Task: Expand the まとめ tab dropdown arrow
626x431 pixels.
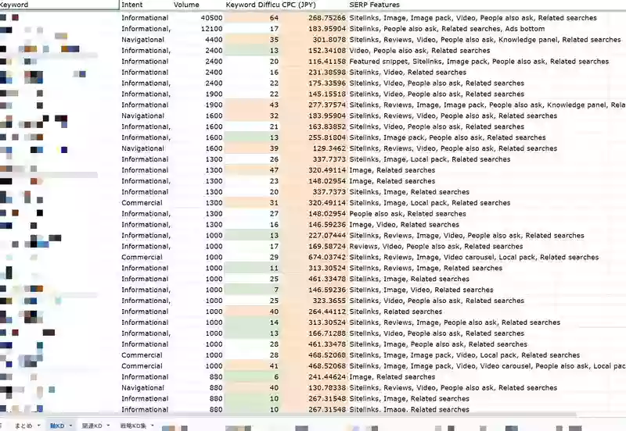Action: (x=38, y=426)
